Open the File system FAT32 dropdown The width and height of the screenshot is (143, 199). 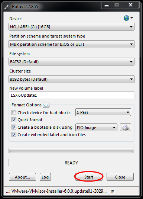click(x=71, y=62)
